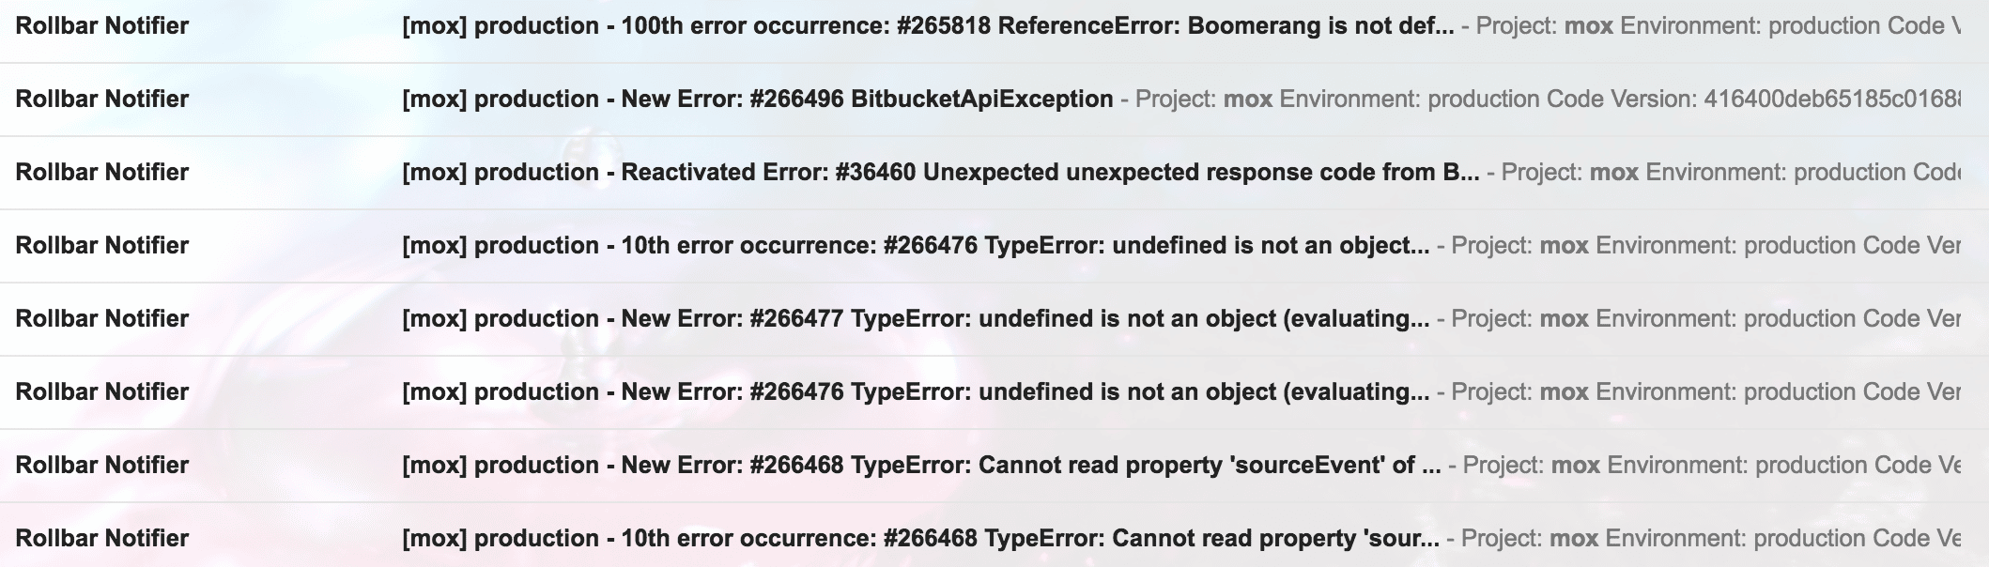
Task: Click Rollbar Notifier sender on New Error #266476 row
Action: pyautogui.click(x=102, y=391)
